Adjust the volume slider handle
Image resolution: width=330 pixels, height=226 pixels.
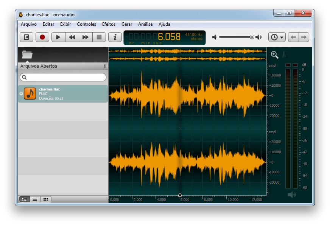pos(252,37)
